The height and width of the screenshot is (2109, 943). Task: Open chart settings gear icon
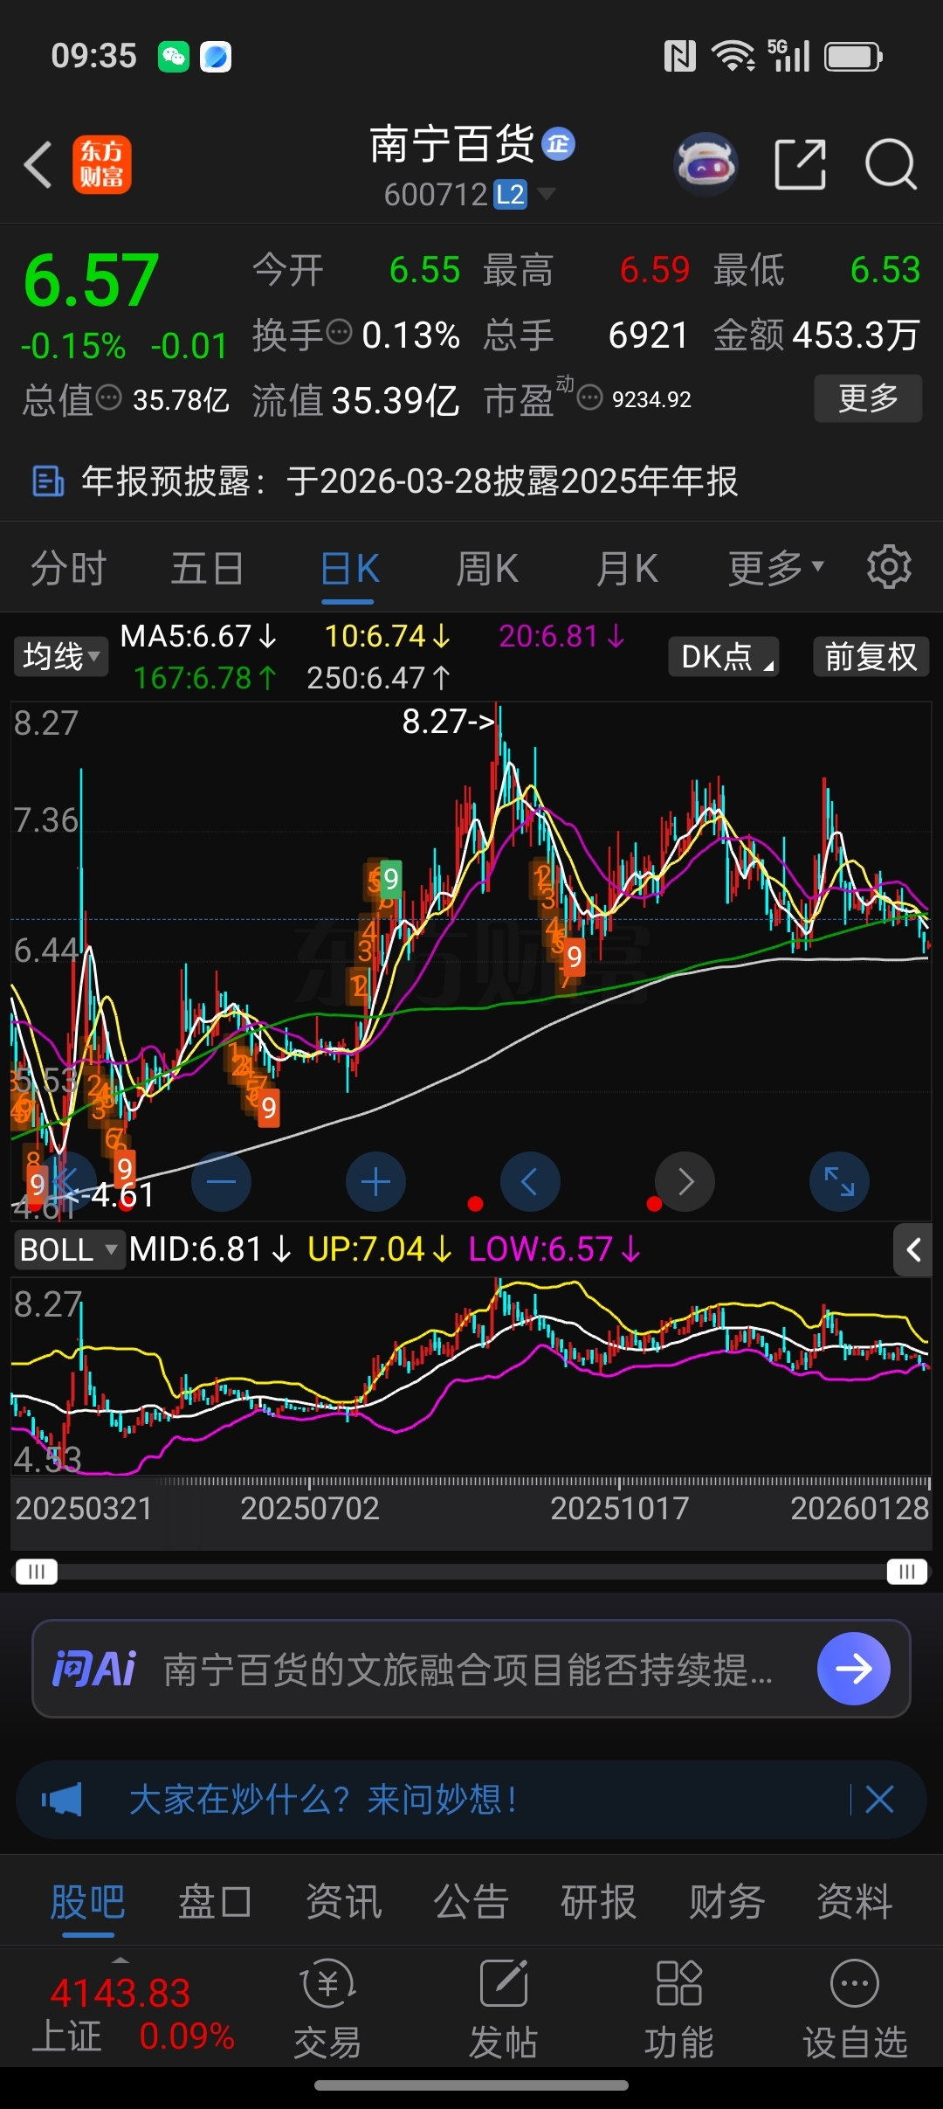point(889,567)
